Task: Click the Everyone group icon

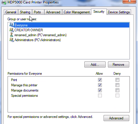Action: tap(12, 25)
